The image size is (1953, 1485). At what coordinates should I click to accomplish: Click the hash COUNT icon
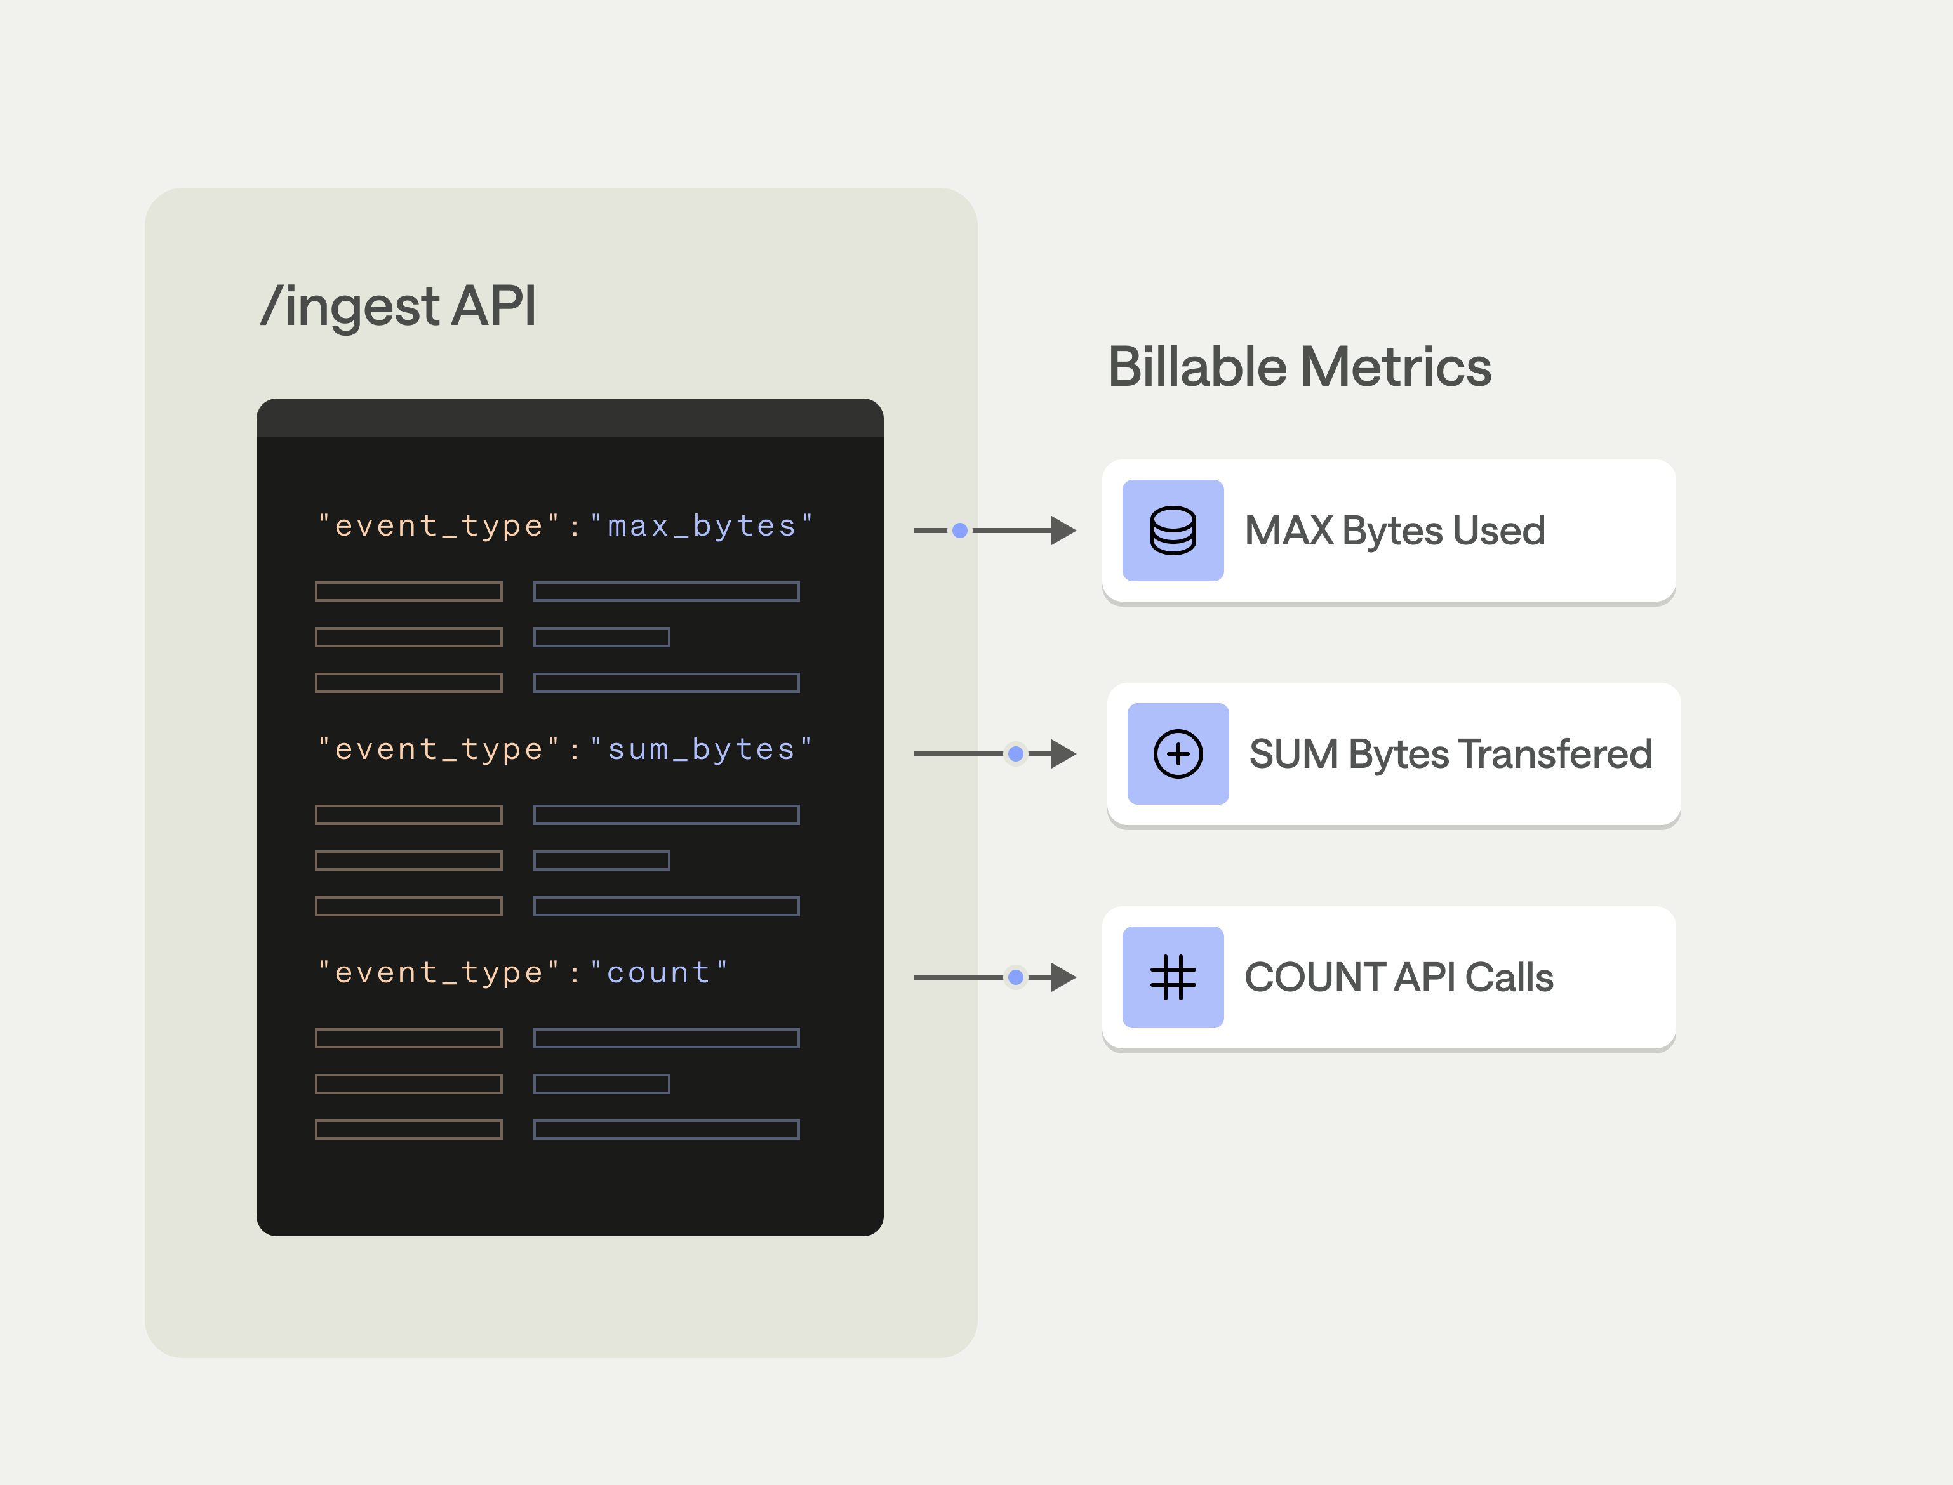click(x=1172, y=977)
